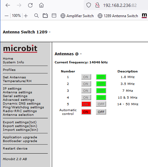
Task: Go back using the browser back arrow
Action: (8, 5)
